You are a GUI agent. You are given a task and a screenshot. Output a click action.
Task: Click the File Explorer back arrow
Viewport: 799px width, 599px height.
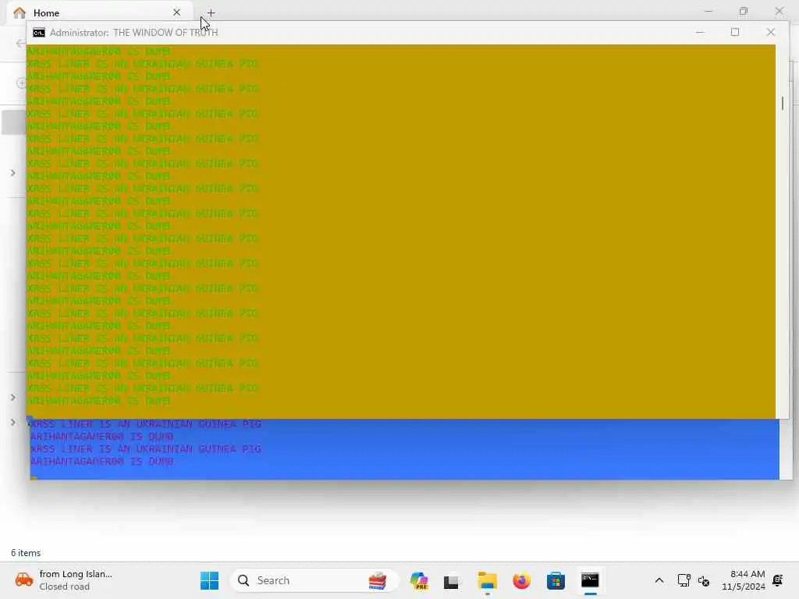tap(20, 44)
